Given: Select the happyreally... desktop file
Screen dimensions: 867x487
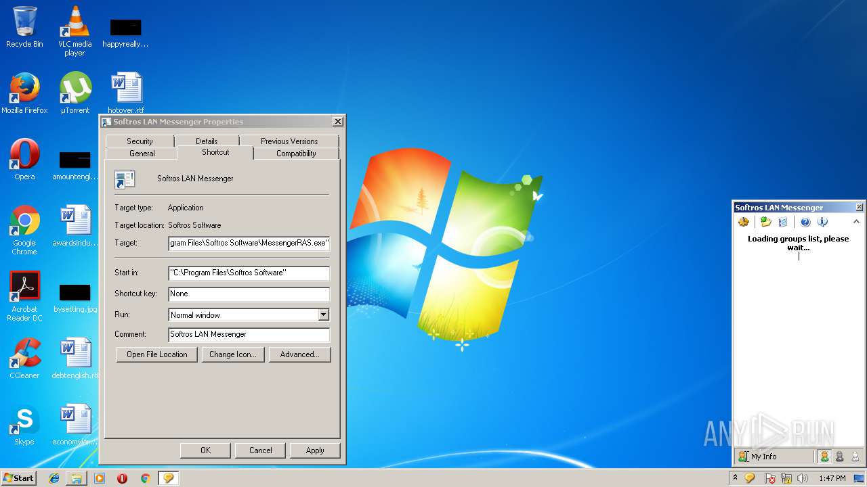Looking at the screenshot, I should [x=125, y=32].
